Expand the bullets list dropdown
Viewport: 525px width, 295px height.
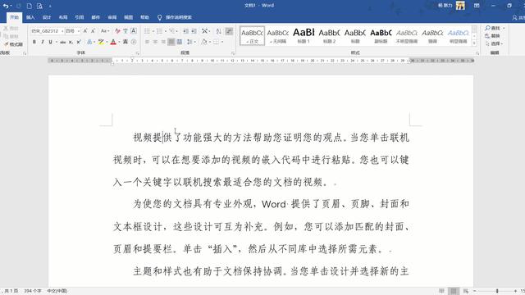(153, 31)
